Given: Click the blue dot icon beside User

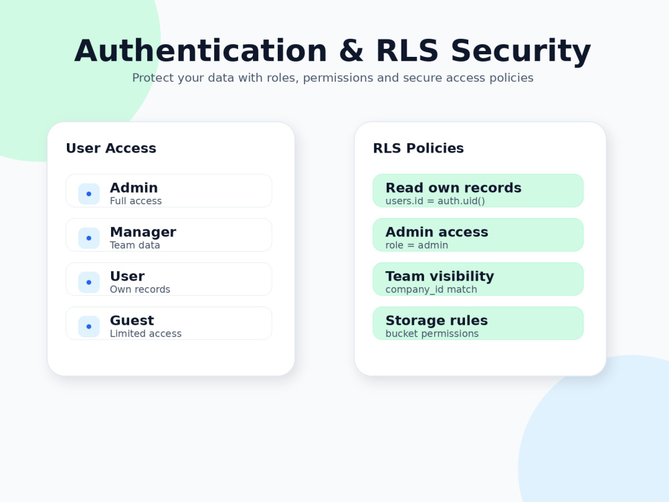Looking at the screenshot, I should (x=89, y=282).
